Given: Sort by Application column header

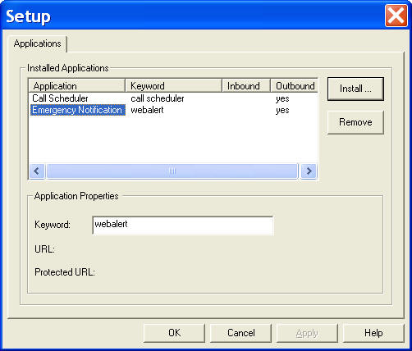Looking at the screenshot, I should point(77,86).
